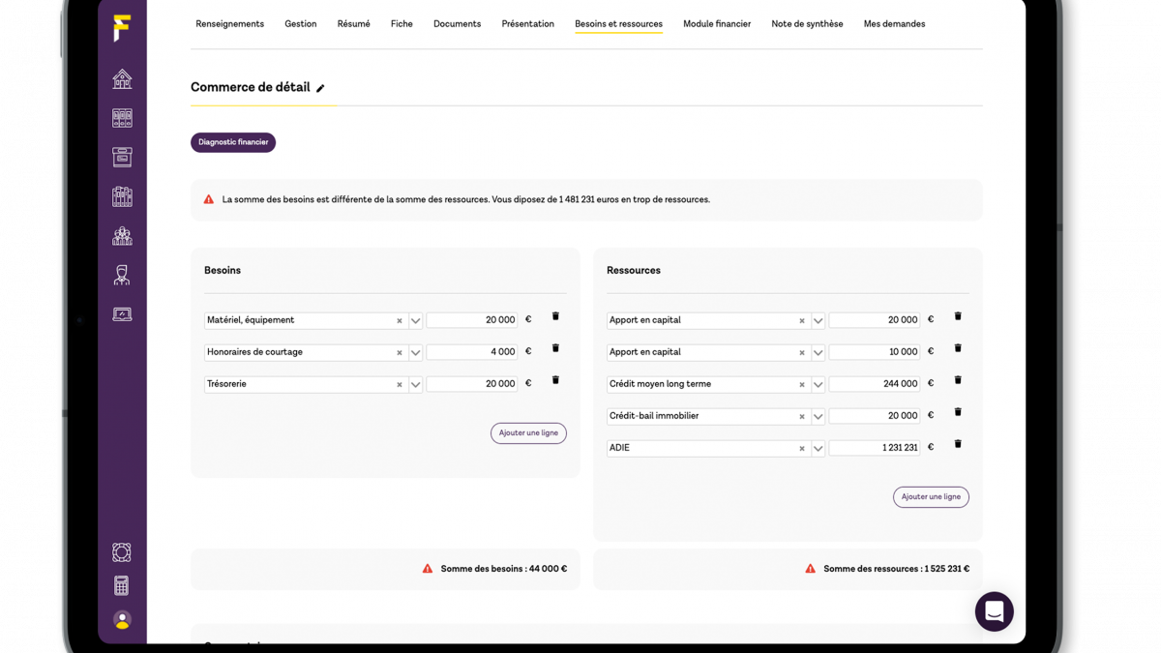Edit the Crédit-bail immobilier amount field

click(x=875, y=416)
